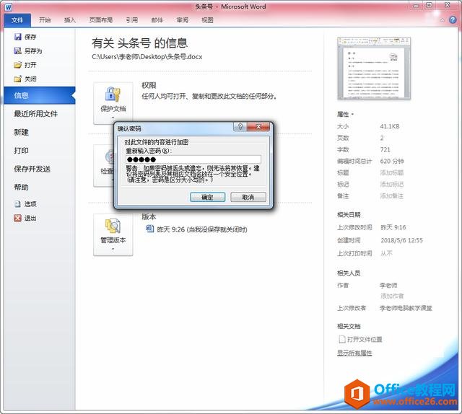The height and width of the screenshot is (414, 462).
Task: Confirm password with the OK button
Action: 208,197
